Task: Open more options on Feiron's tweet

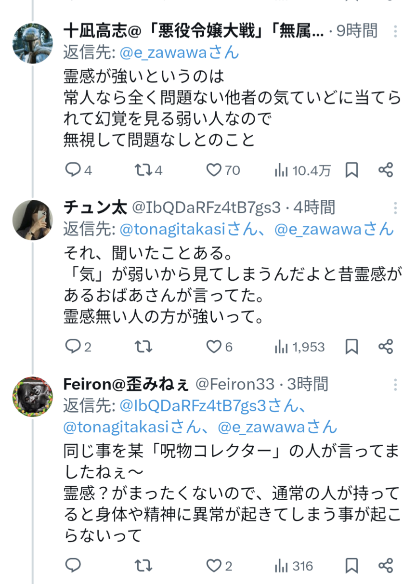Action: 395,384
